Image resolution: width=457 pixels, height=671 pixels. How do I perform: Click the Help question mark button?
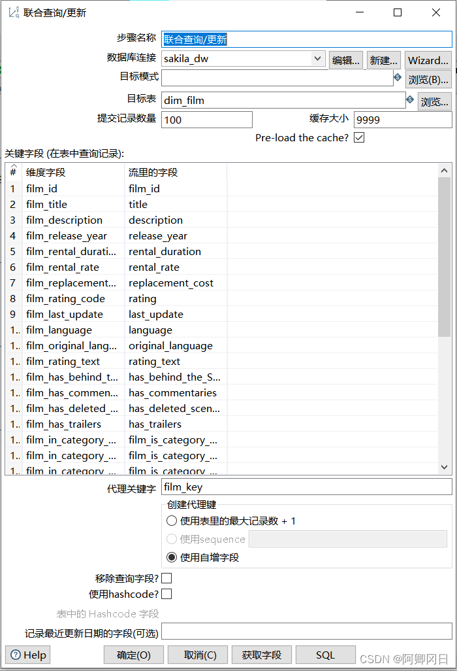28,655
